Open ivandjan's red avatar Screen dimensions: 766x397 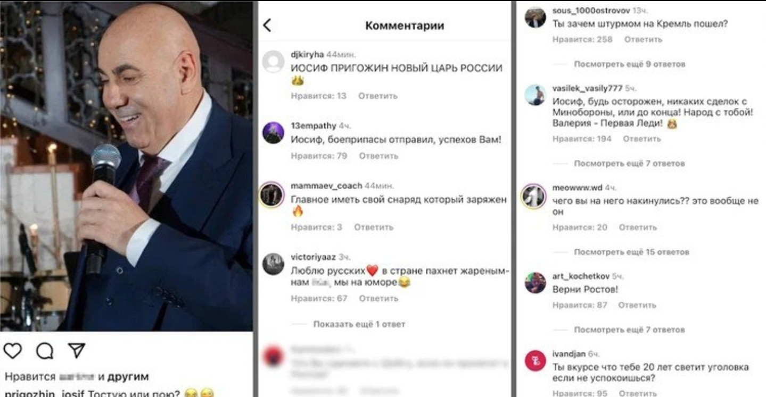click(x=536, y=362)
